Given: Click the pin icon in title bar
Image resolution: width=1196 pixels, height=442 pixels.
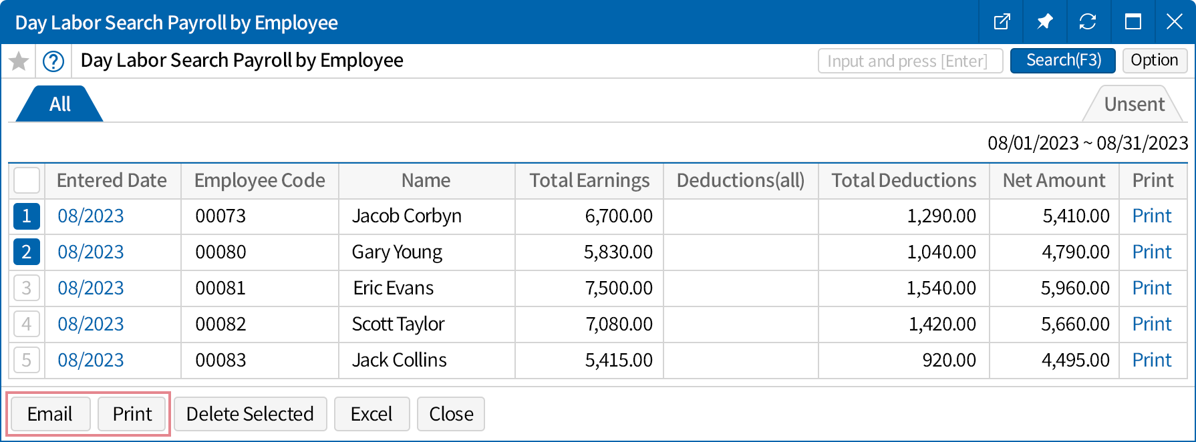Looking at the screenshot, I should coord(1045,22).
